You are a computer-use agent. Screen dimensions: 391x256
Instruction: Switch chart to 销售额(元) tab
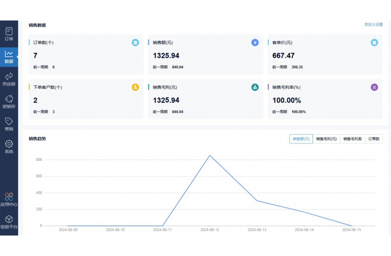(x=301, y=139)
